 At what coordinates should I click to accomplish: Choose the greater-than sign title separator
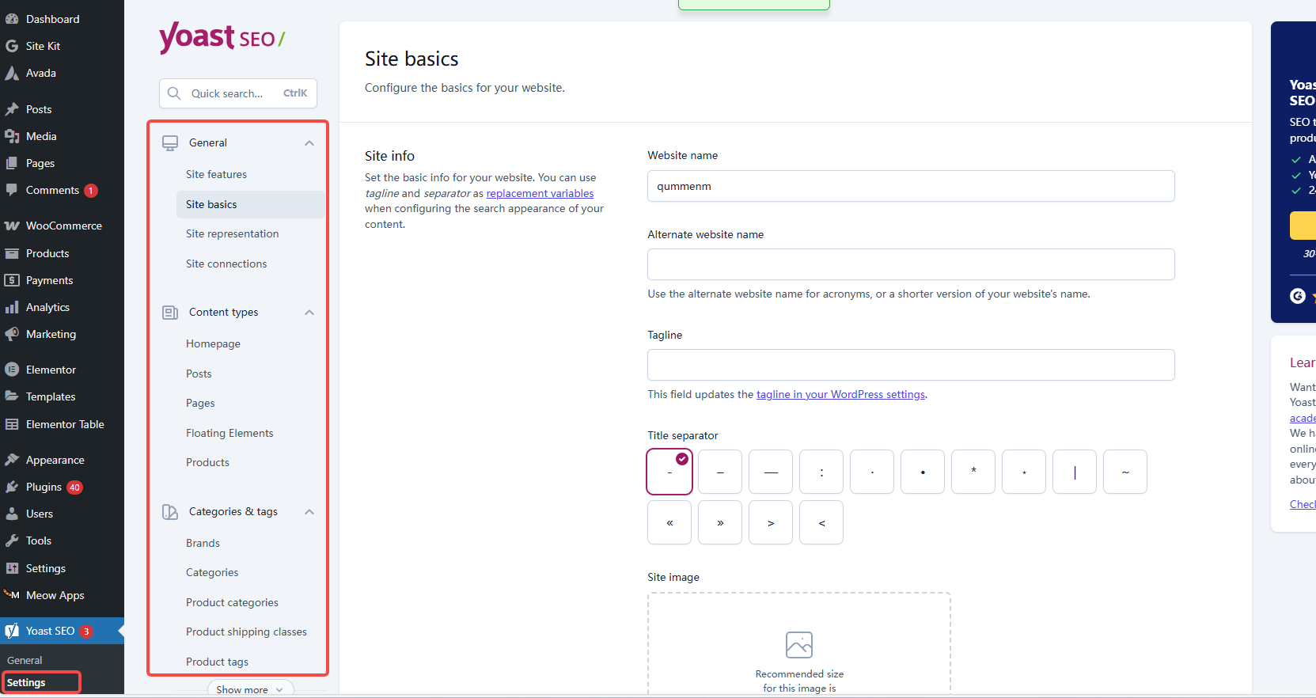[771, 522]
